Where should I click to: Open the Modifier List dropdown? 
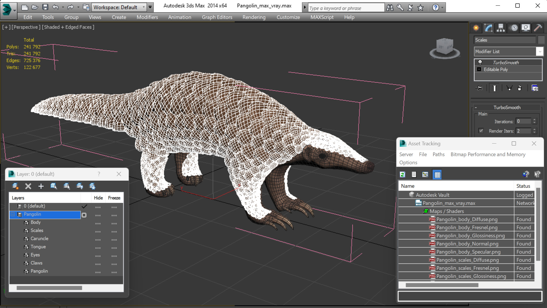point(509,52)
